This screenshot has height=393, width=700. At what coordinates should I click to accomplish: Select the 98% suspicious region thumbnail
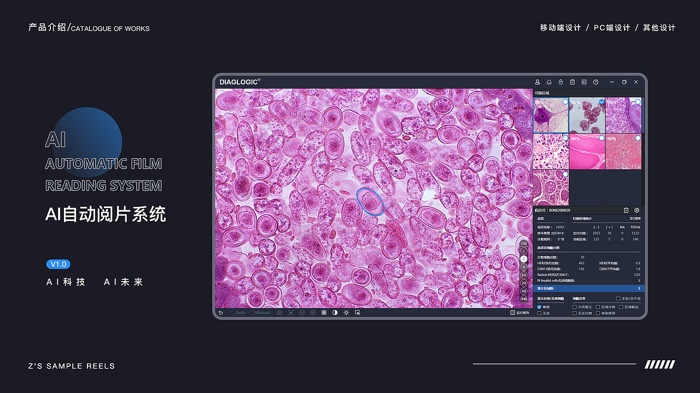pyautogui.click(x=551, y=115)
